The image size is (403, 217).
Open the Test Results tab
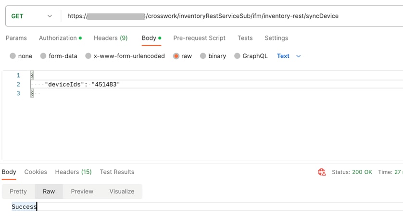tap(117, 172)
